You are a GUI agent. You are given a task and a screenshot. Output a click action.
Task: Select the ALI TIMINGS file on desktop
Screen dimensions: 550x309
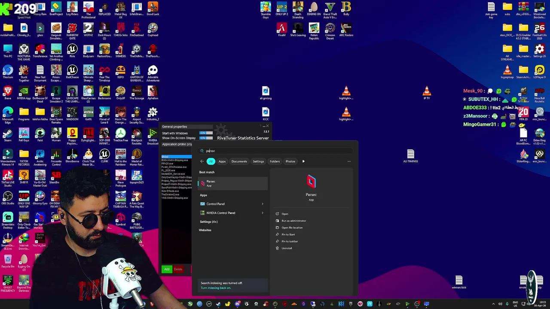[410, 156]
